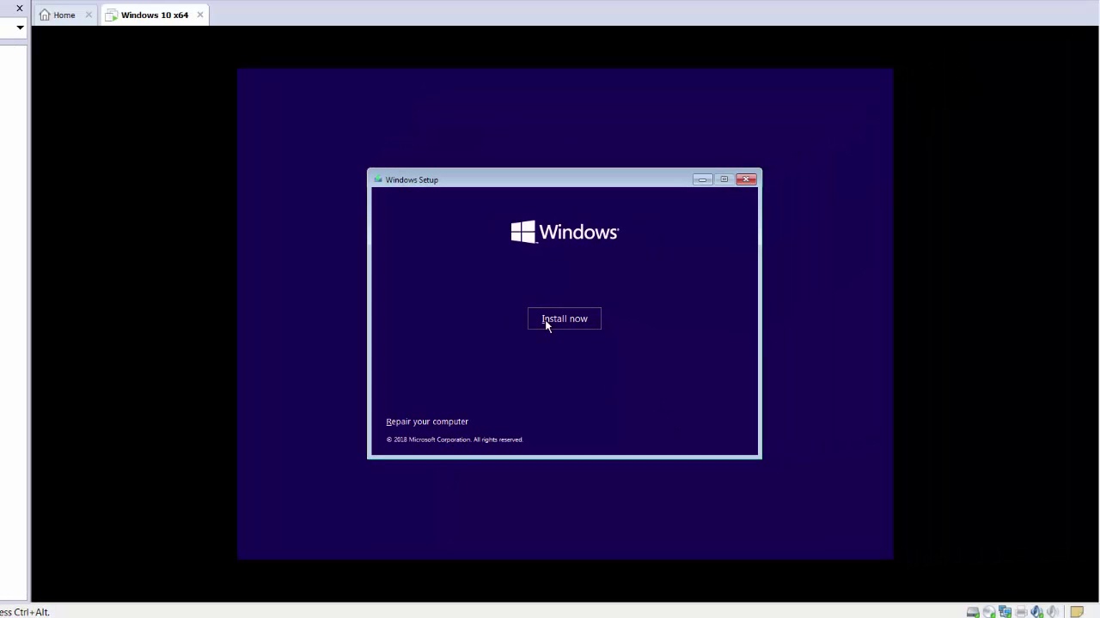This screenshot has height=618, width=1100.
Task: Click the Home tab house icon
Action: (x=45, y=15)
